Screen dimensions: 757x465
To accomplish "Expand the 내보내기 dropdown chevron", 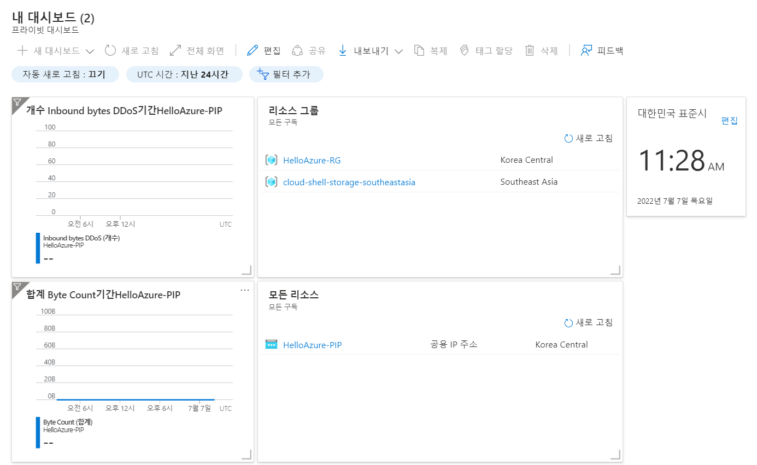I will pyautogui.click(x=398, y=51).
